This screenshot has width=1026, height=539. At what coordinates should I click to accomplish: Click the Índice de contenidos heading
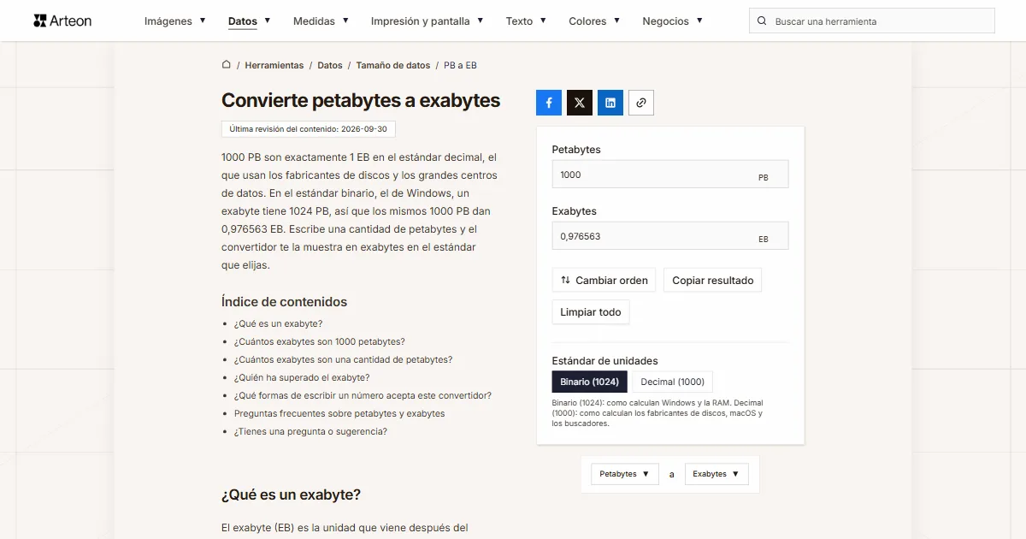(284, 302)
